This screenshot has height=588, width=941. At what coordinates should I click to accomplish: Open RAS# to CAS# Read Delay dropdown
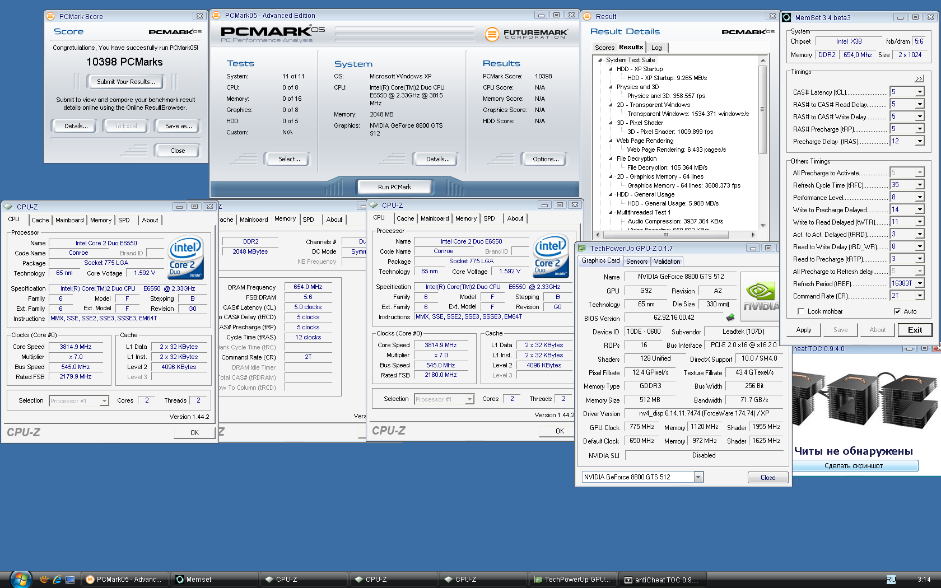(x=920, y=104)
